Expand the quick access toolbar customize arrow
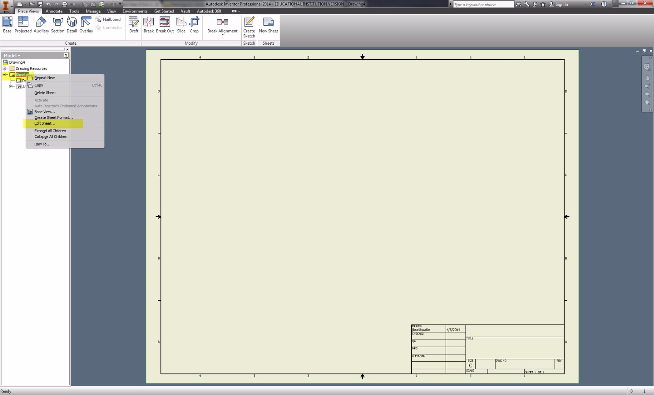654x395 pixels. (x=120, y=4)
